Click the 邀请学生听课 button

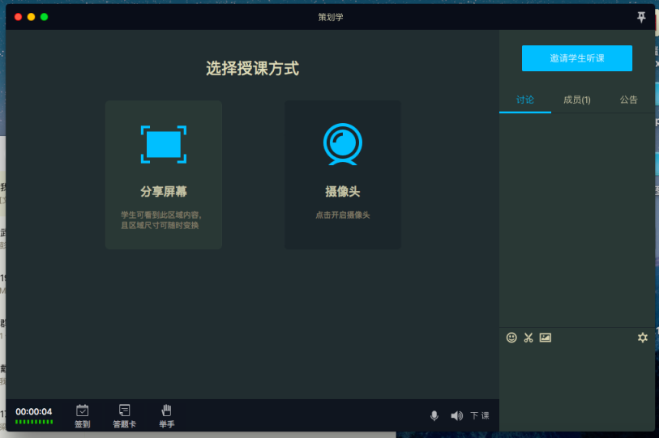pos(576,58)
